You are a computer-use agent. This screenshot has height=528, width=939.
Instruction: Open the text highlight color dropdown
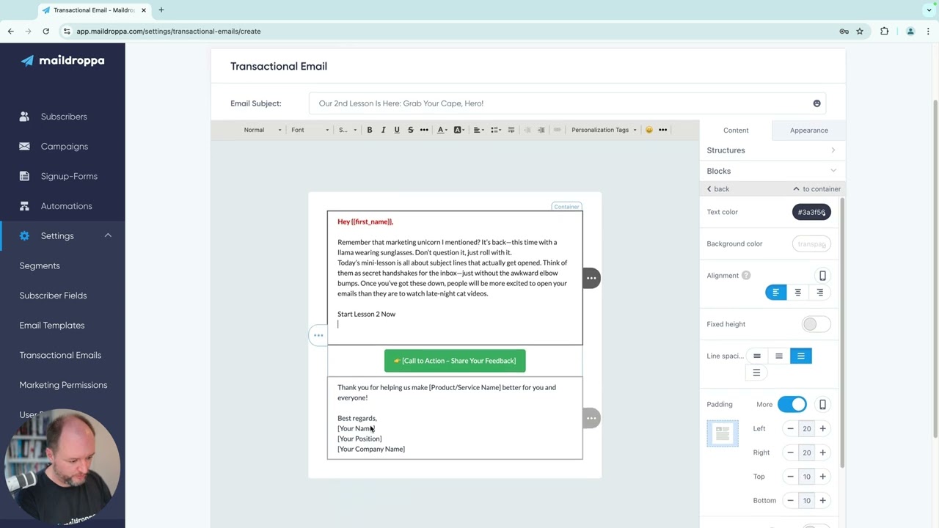click(459, 130)
